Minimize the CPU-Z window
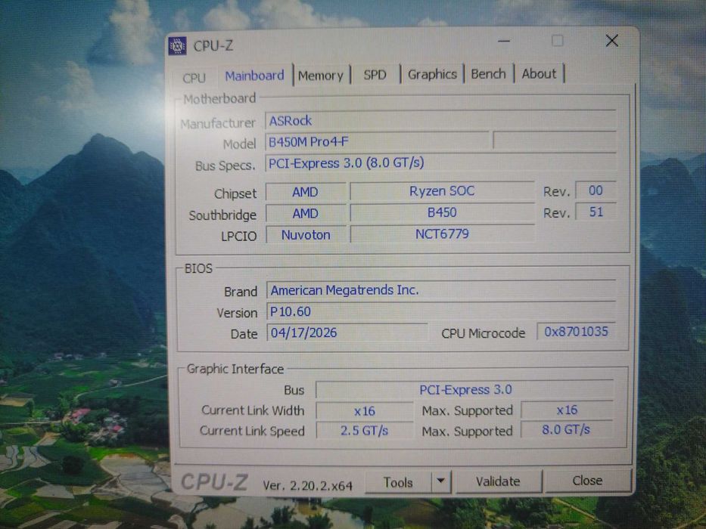 [x=504, y=42]
